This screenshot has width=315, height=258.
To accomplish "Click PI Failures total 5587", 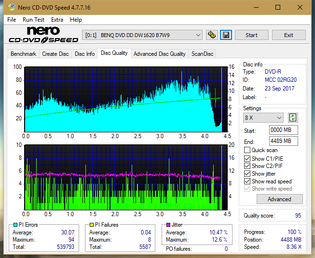I will click(145, 246).
